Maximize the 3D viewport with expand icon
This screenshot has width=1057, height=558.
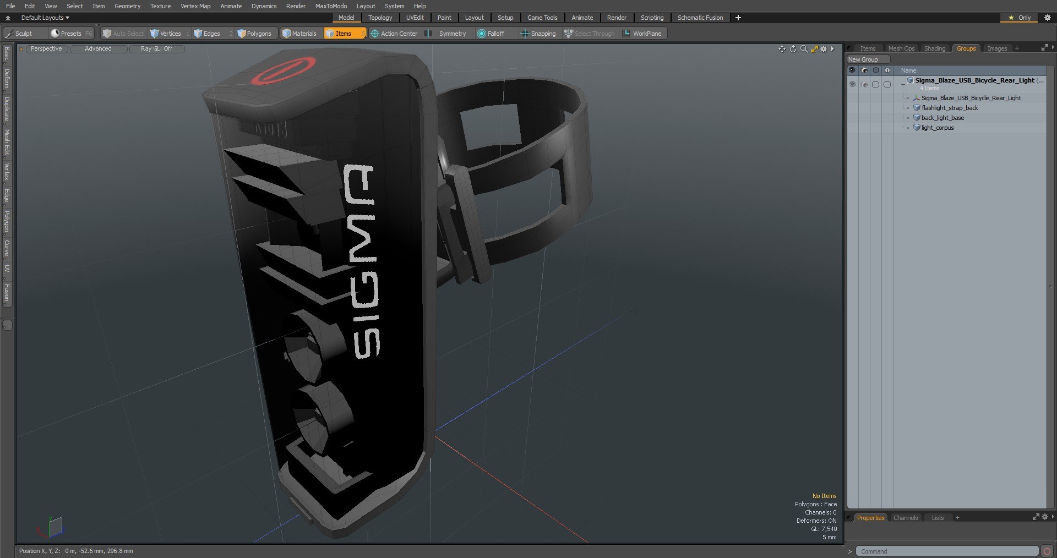tap(814, 49)
